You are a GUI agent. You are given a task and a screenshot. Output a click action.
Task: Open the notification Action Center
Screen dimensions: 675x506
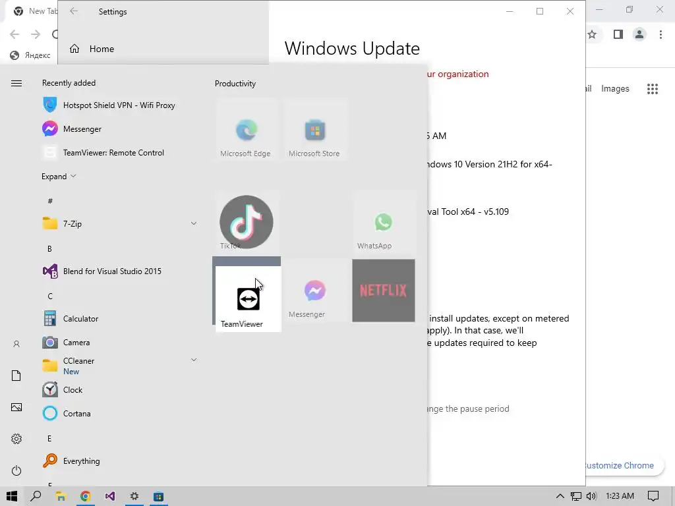(653, 496)
